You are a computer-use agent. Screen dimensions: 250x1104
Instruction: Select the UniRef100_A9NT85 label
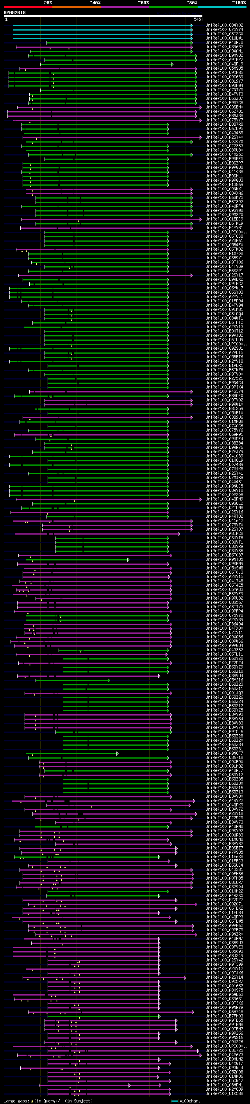[224, 559]
